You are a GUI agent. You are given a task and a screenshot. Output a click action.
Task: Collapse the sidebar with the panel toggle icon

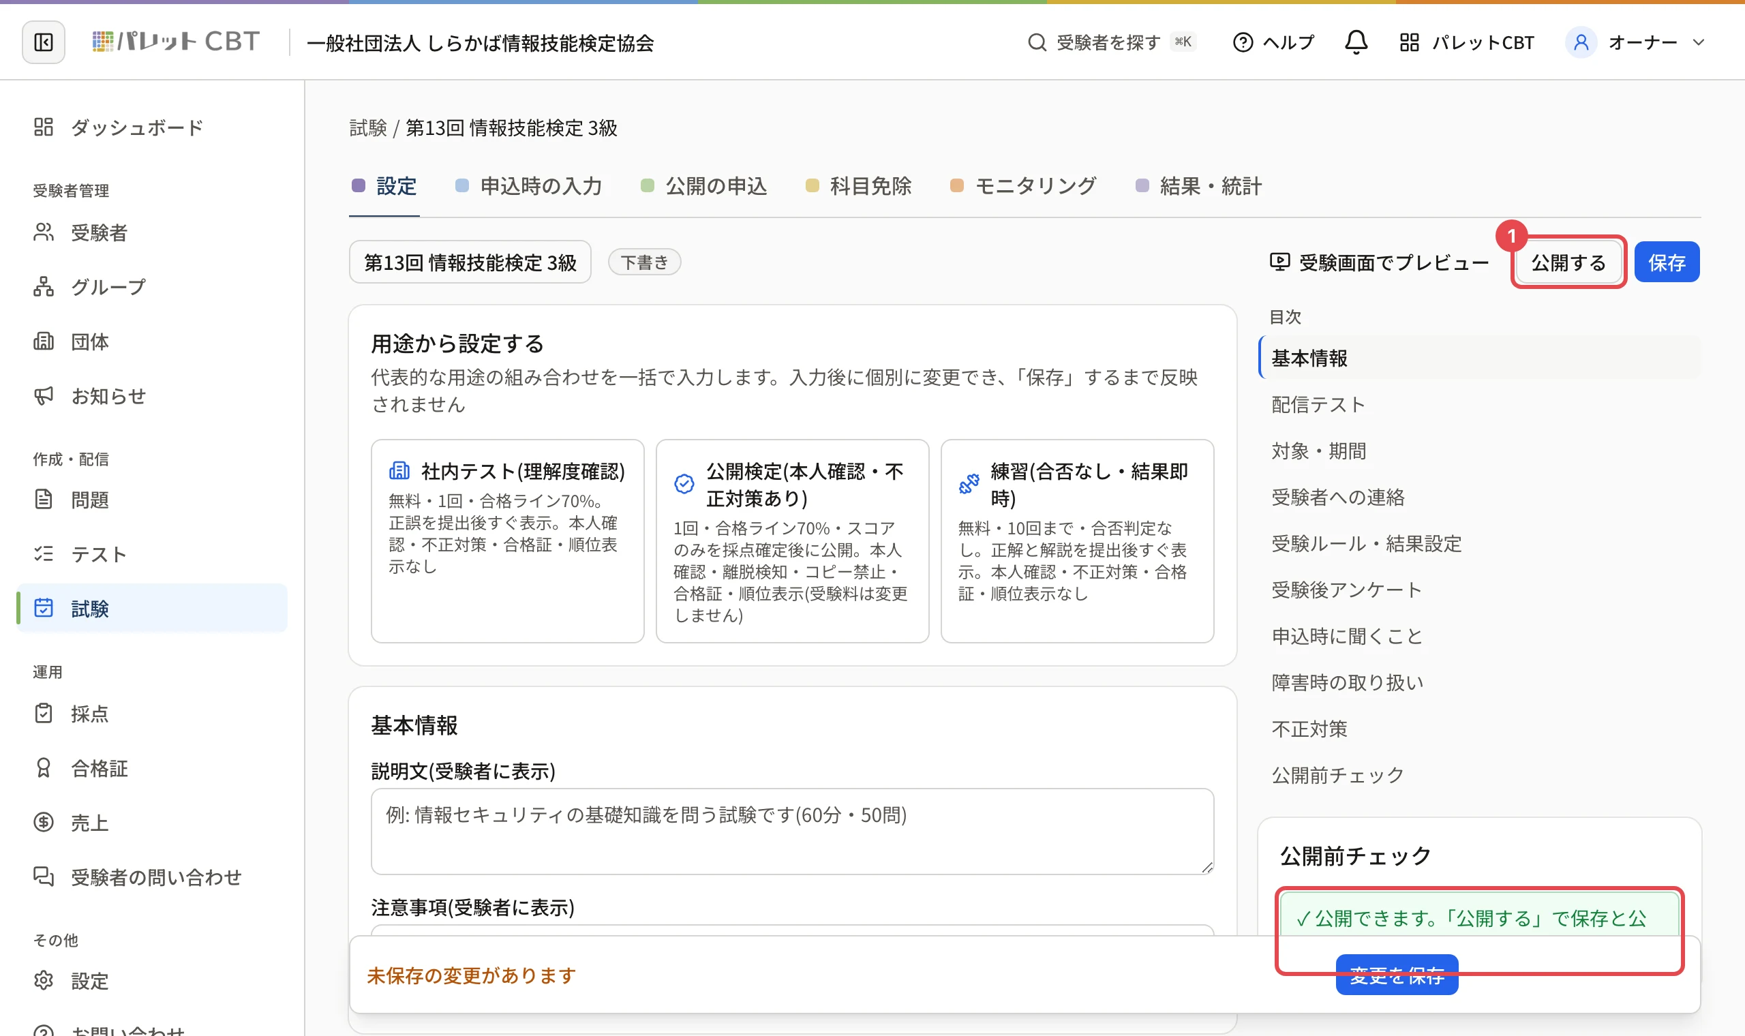click(x=43, y=42)
